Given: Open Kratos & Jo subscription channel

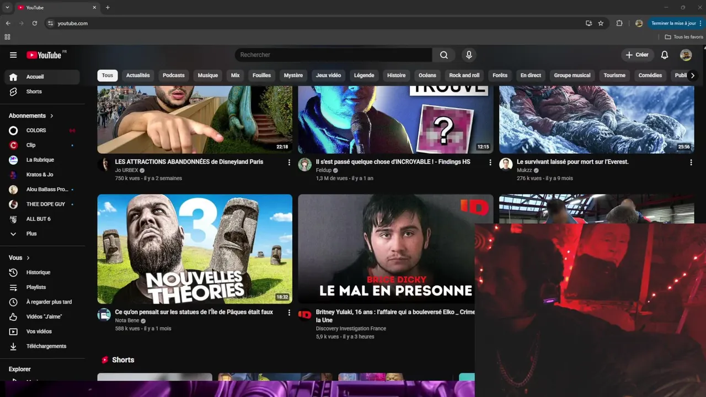Looking at the screenshot, I should (42, 175).
